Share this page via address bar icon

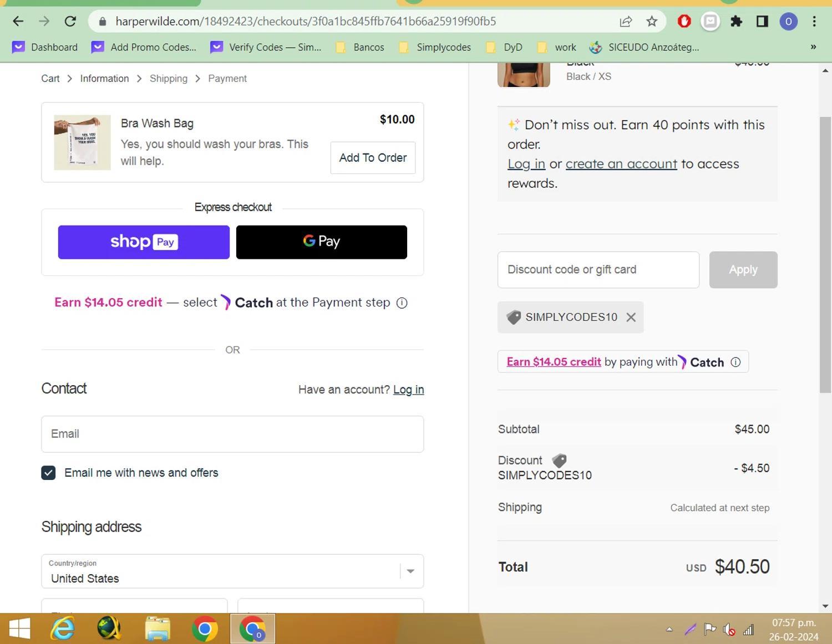(626, 22)
